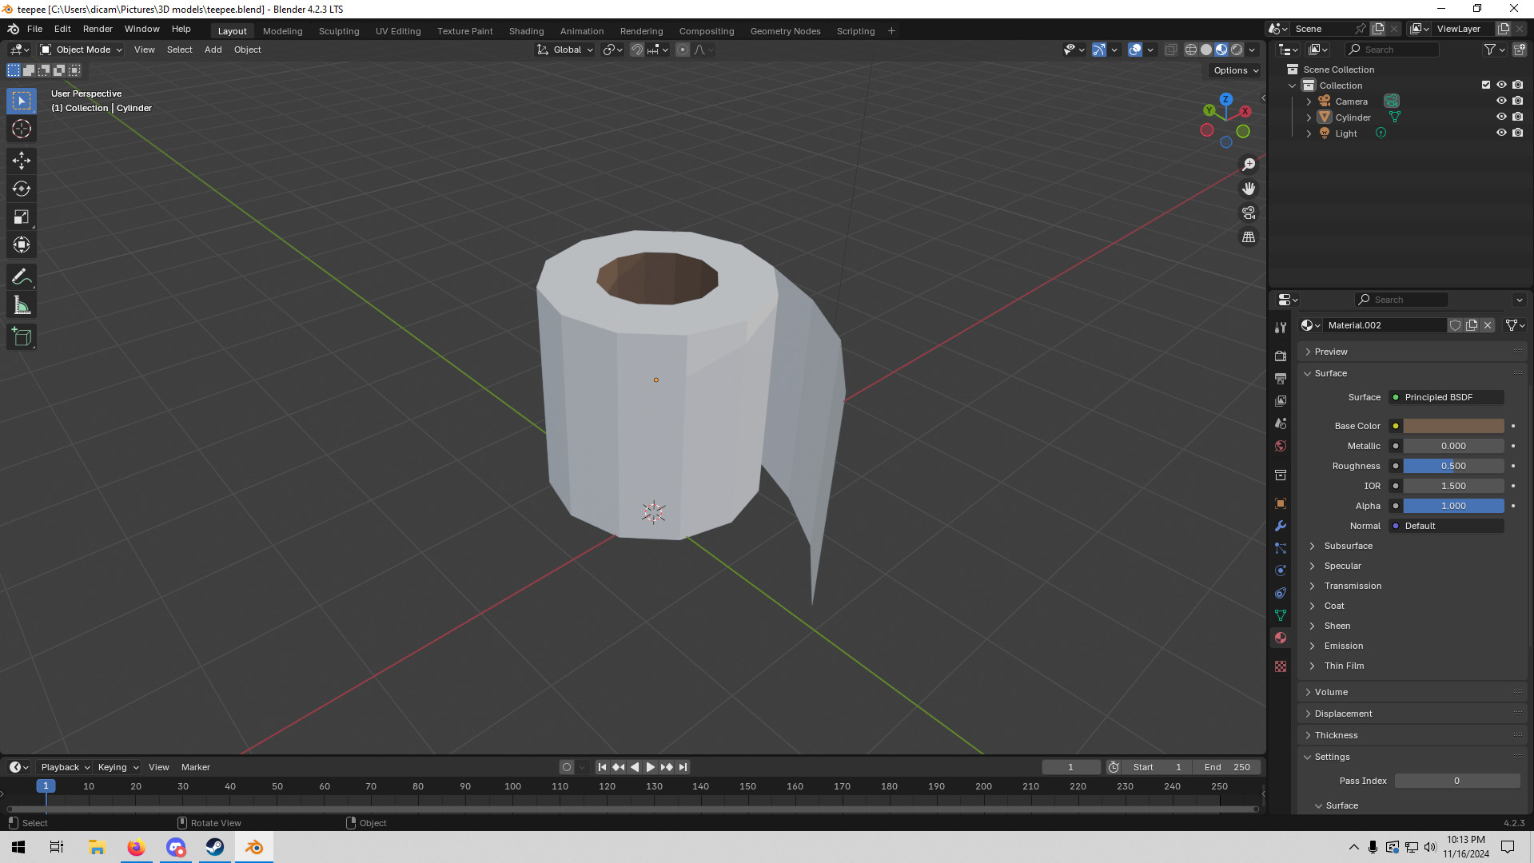Click the Roughness slider

(1453, 466)
